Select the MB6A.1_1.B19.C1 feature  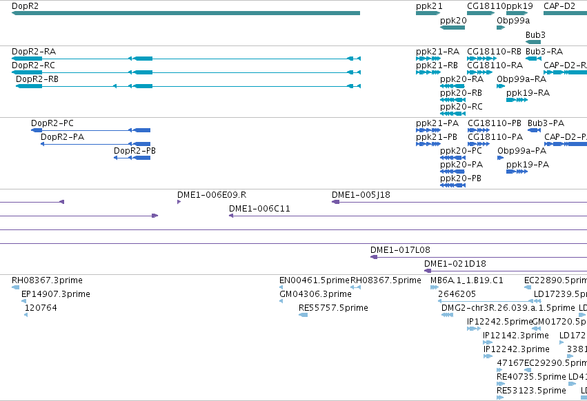[x=435, y=287]
